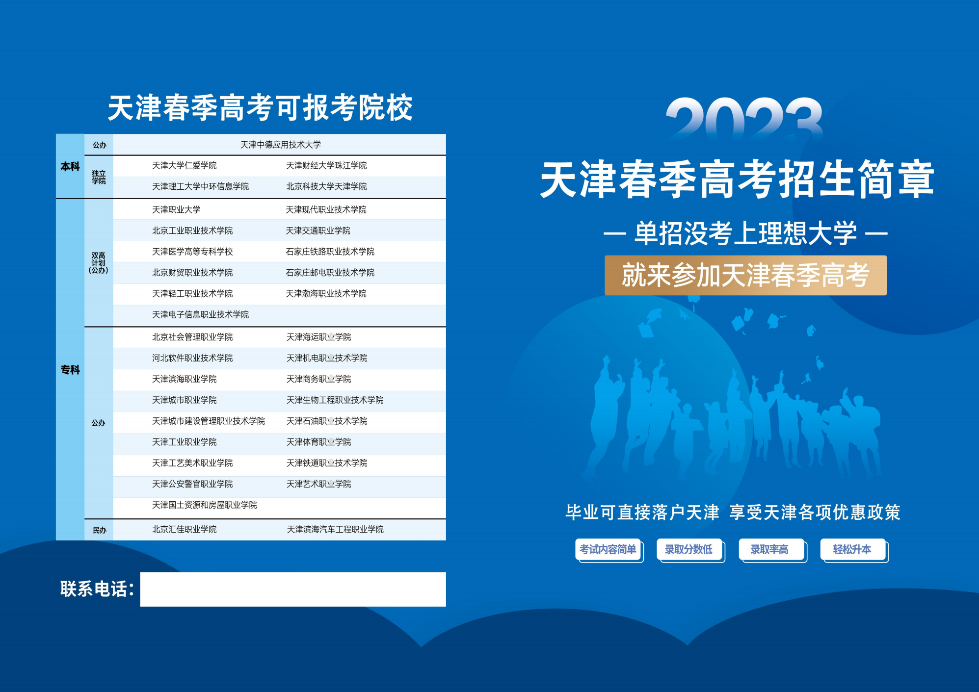Select 天津中德应用技术大学 in the table
This screenshot has width=979, height=692.
click(280, 145)
